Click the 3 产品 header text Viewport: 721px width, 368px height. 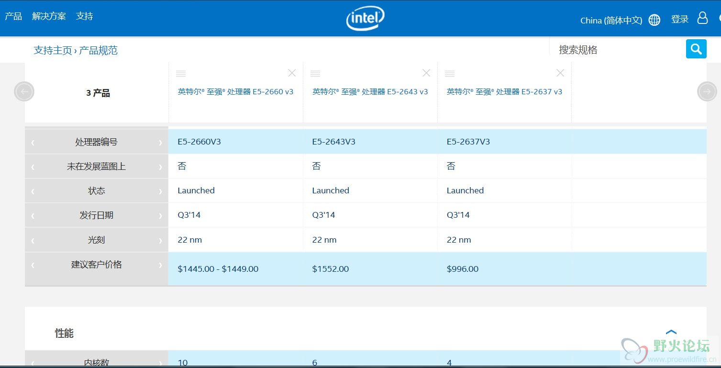click(x=98, y=93)
